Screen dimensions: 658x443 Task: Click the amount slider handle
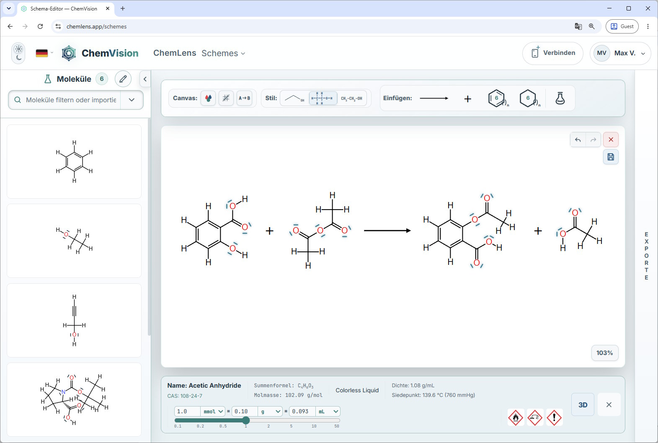tap(246, 420)
